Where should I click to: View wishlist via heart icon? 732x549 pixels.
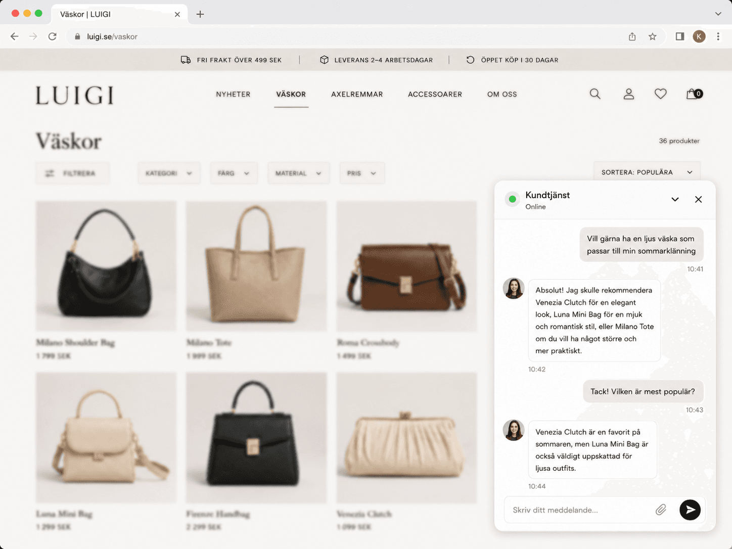click(660, 94)
